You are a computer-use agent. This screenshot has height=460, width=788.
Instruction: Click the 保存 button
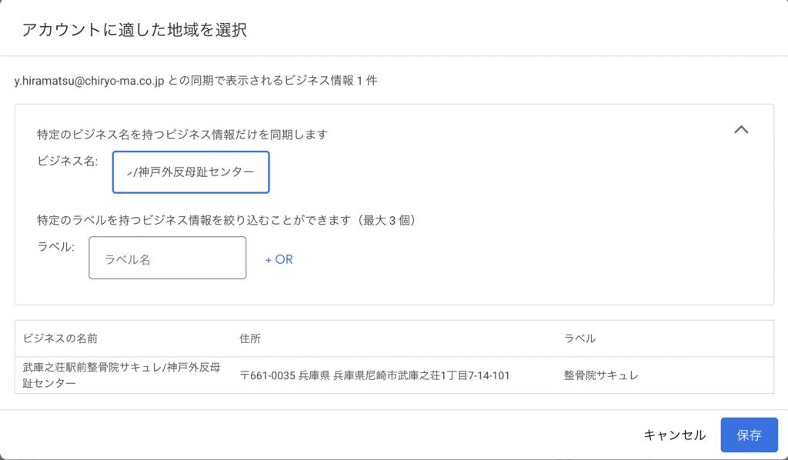point(749,435)
